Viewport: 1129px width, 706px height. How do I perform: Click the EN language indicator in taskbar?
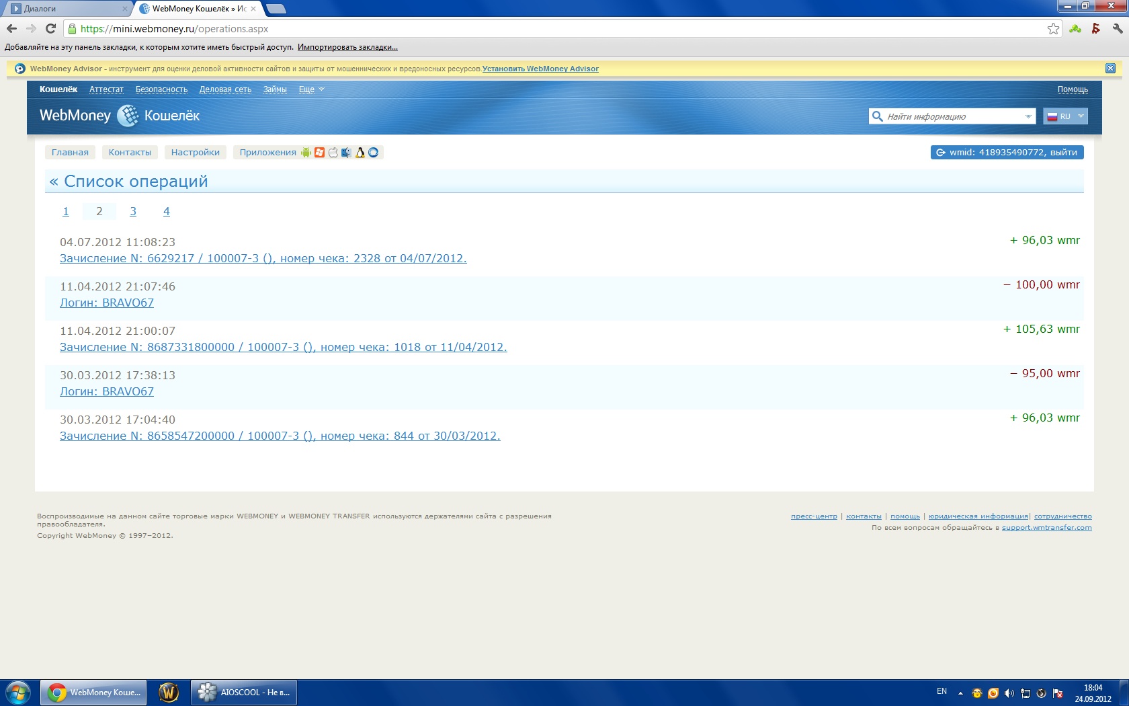(x=942, y=692)
